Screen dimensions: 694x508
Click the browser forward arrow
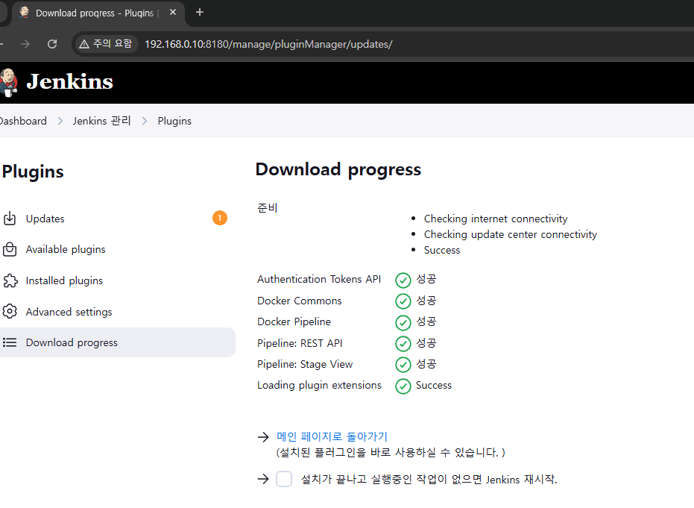coord(25,44)
